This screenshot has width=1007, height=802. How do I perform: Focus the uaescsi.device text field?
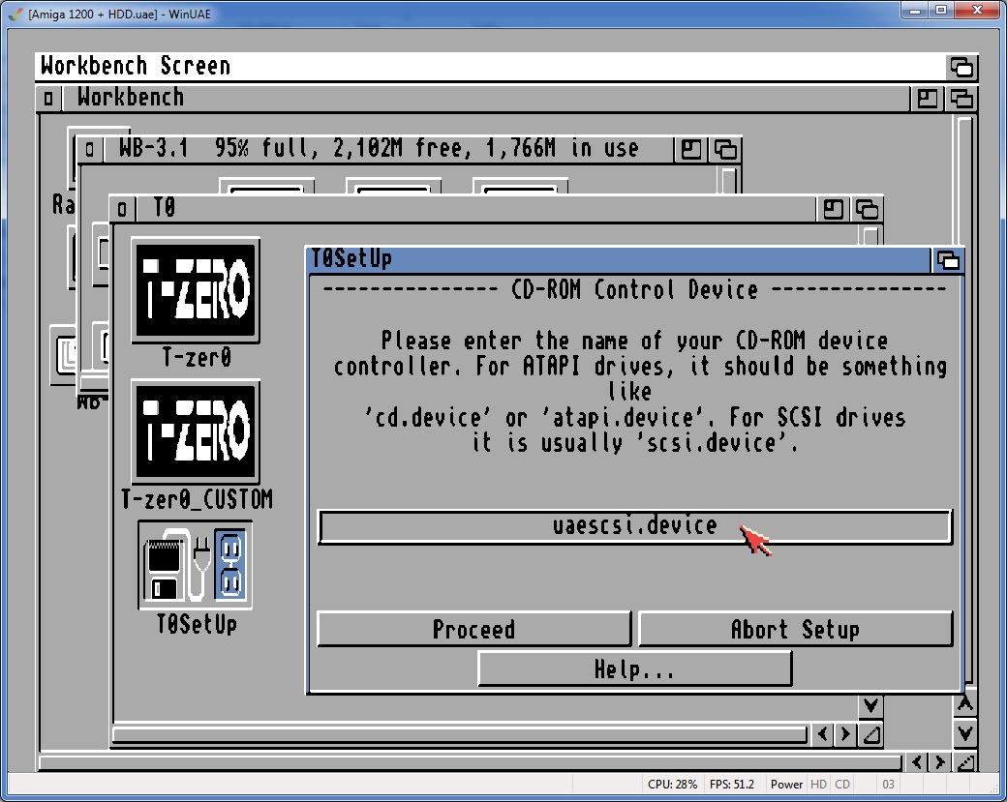pyautogui.click(x=634, y=526)
